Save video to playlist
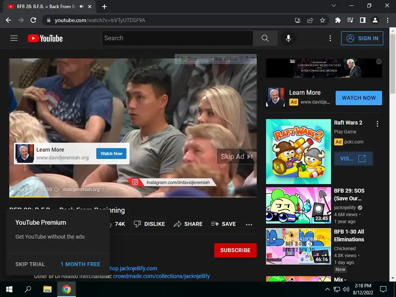The height and width of the screenshot is (297, 396). pos(223,224)
